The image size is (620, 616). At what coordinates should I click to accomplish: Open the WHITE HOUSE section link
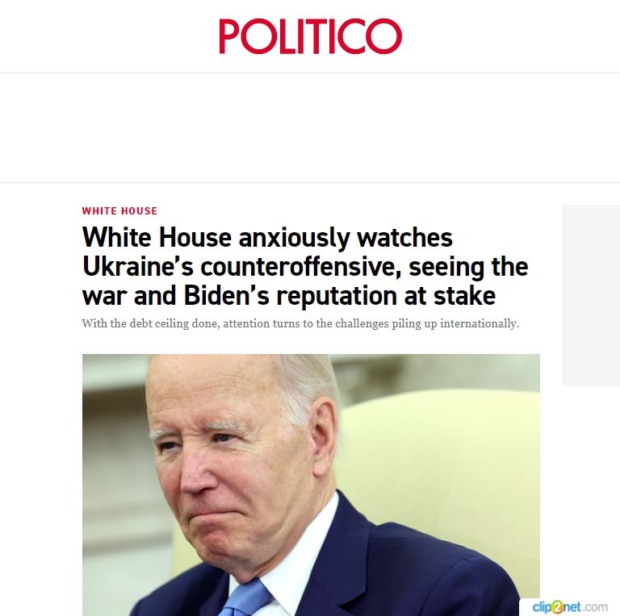click(x=119, y=211)
